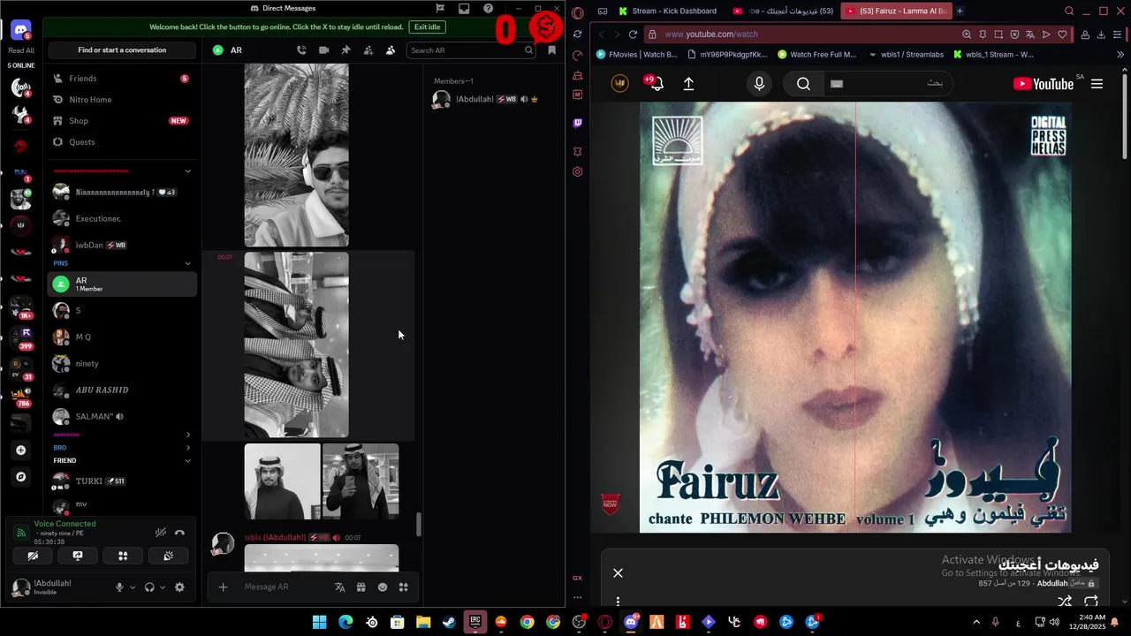This screenshot has width=1131, height=636.
Task: Toggle the member list icon in Discord header
Action: point(391,50)
